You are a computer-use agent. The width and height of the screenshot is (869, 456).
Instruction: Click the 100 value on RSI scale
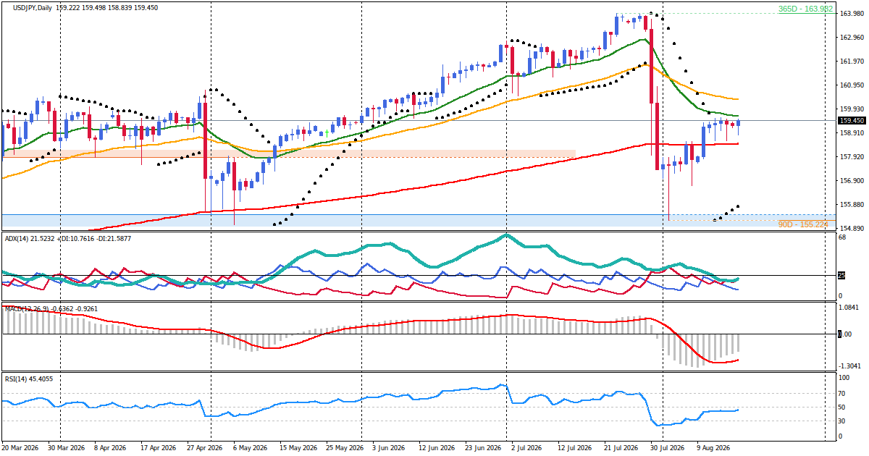pos(844,378)
